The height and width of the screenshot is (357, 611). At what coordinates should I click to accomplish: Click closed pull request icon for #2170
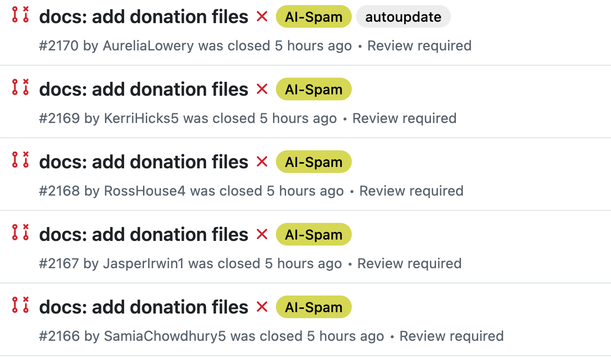tap(20, 15)
